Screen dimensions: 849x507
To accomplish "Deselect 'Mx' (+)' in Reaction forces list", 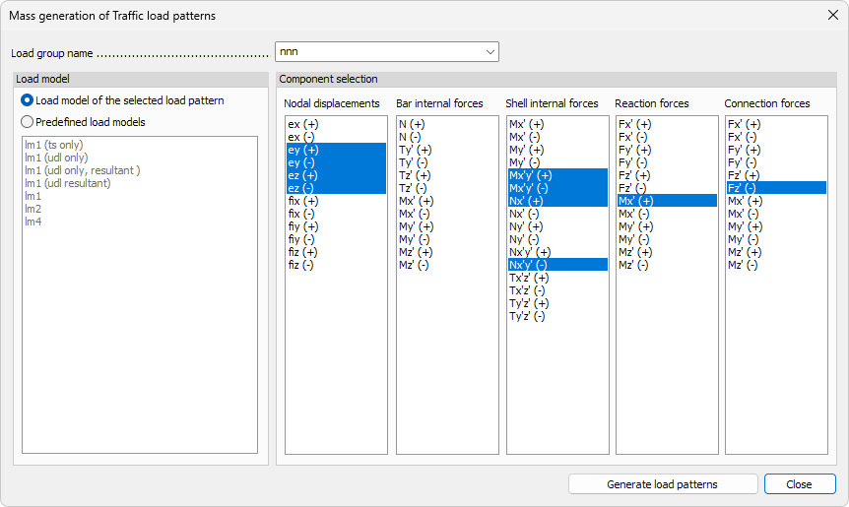I will click(x=635, y=201).
